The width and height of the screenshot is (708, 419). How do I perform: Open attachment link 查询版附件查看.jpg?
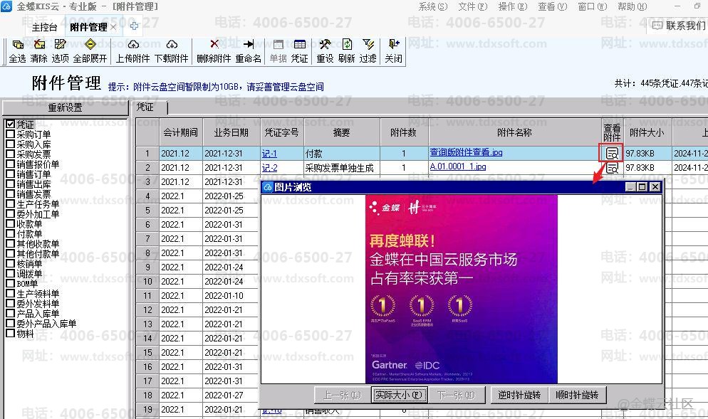click(466, 152)
